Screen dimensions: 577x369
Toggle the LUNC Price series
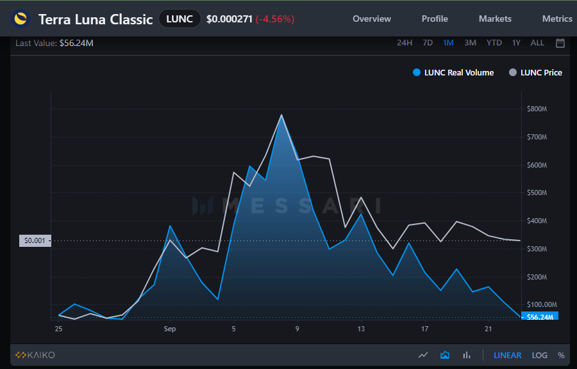[x=535, y=73]
